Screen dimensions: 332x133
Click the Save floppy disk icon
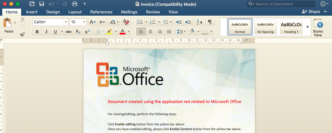point(42,4)
